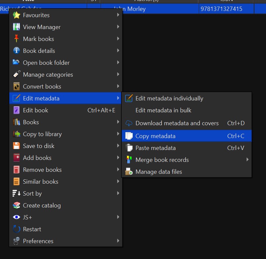This screenshot has width=266, height=259.
Task: Click the Download metadata cloud icon
Action: click(x=129, y=123)
